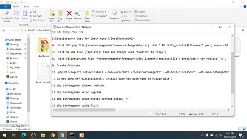
Task: Switch to the Share ribbon tab
Action: pos(27,7)
